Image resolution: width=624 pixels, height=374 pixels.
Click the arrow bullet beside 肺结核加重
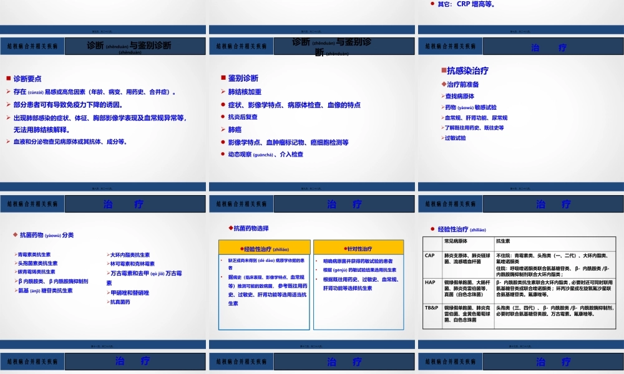(224, 92)
